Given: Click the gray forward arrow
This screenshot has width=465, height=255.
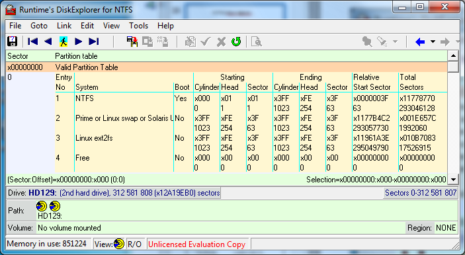Looking at the screenshot, I should click(x=445, y=42).
